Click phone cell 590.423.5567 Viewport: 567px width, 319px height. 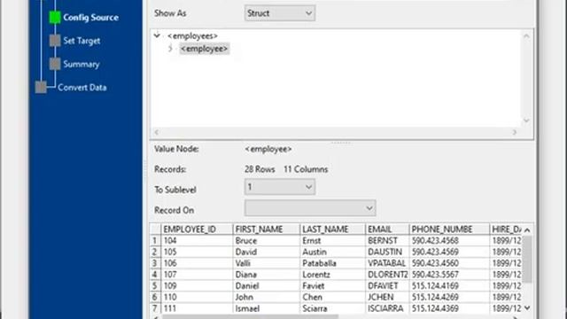(449, 275)
